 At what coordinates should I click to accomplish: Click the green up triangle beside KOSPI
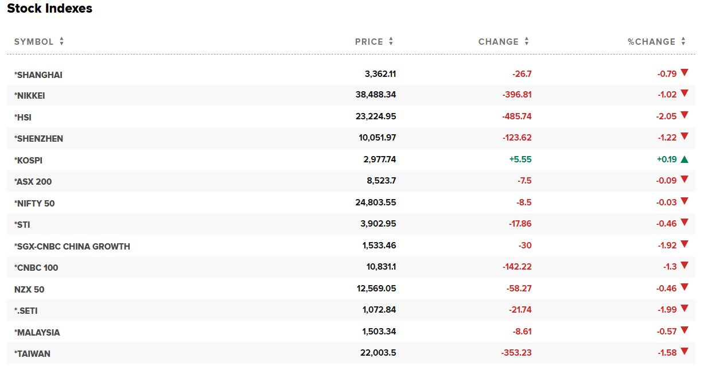(684, 158)
